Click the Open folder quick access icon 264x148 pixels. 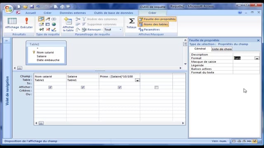25,7
